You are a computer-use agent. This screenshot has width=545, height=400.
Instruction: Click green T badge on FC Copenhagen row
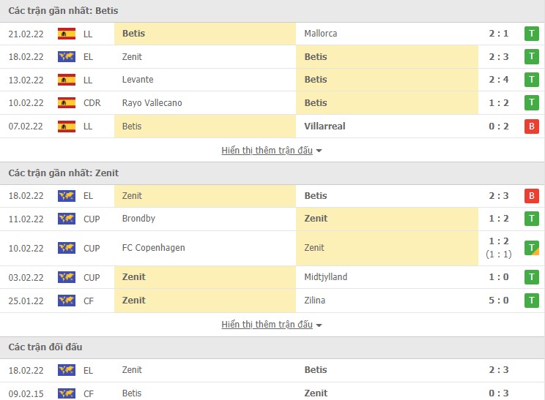(x=531, y=248)
